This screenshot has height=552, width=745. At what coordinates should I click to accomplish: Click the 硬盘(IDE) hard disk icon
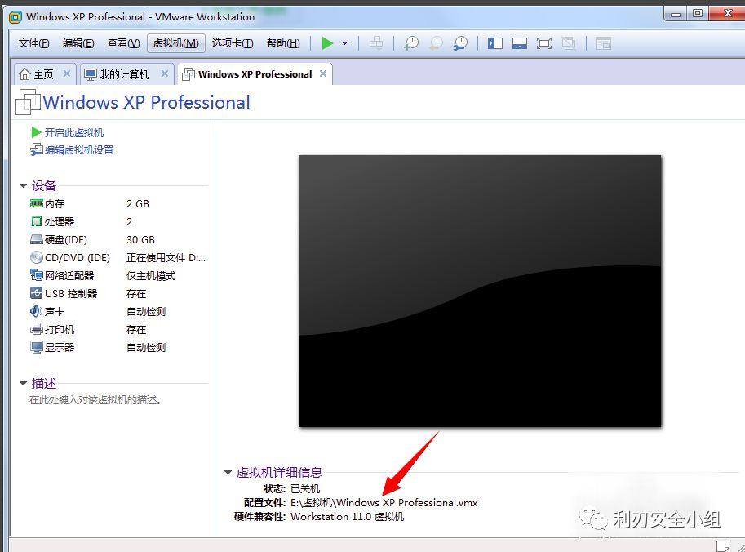[x=37, y=239]
